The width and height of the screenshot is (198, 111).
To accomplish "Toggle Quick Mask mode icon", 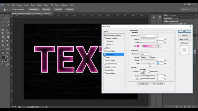I will coord(3,64).
